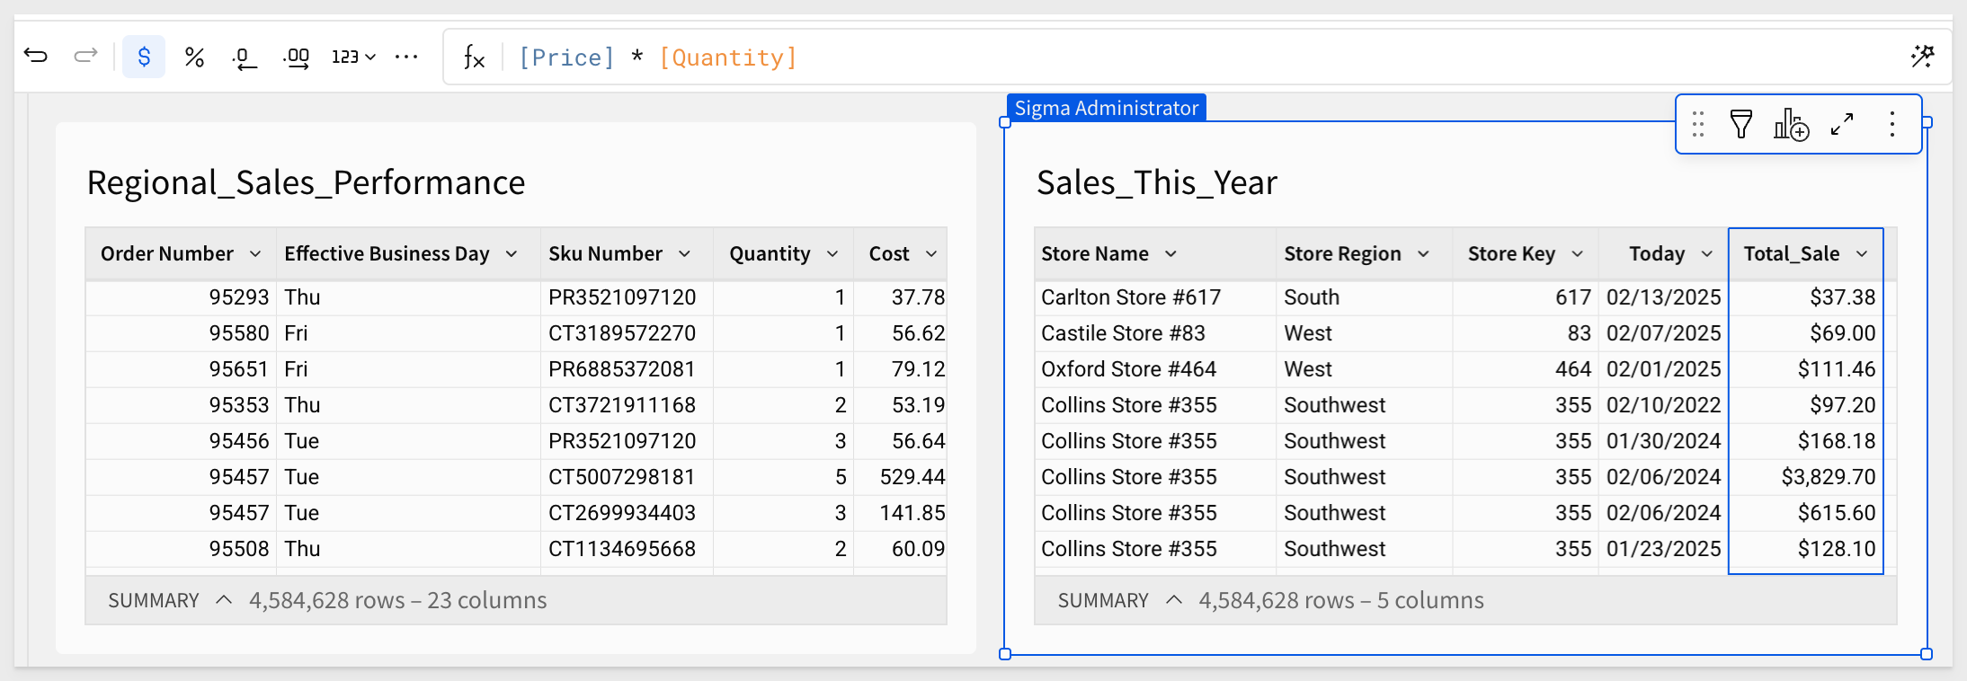
Task: Select the Regional_Sales_Performance title
Action: click(x=306, y=182)
